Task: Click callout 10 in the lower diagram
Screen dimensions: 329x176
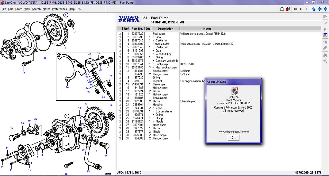Action: [30, 170]
